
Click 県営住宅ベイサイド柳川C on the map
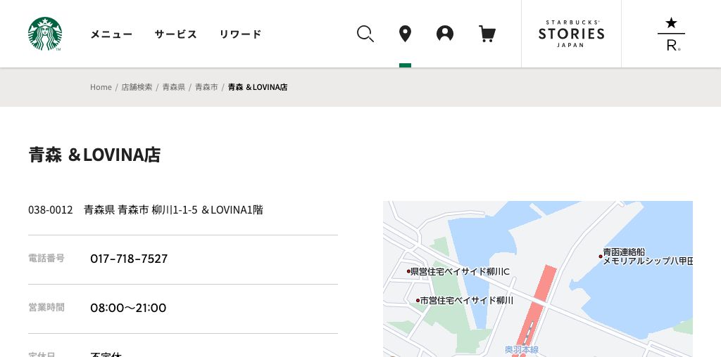tap(460, 272)
